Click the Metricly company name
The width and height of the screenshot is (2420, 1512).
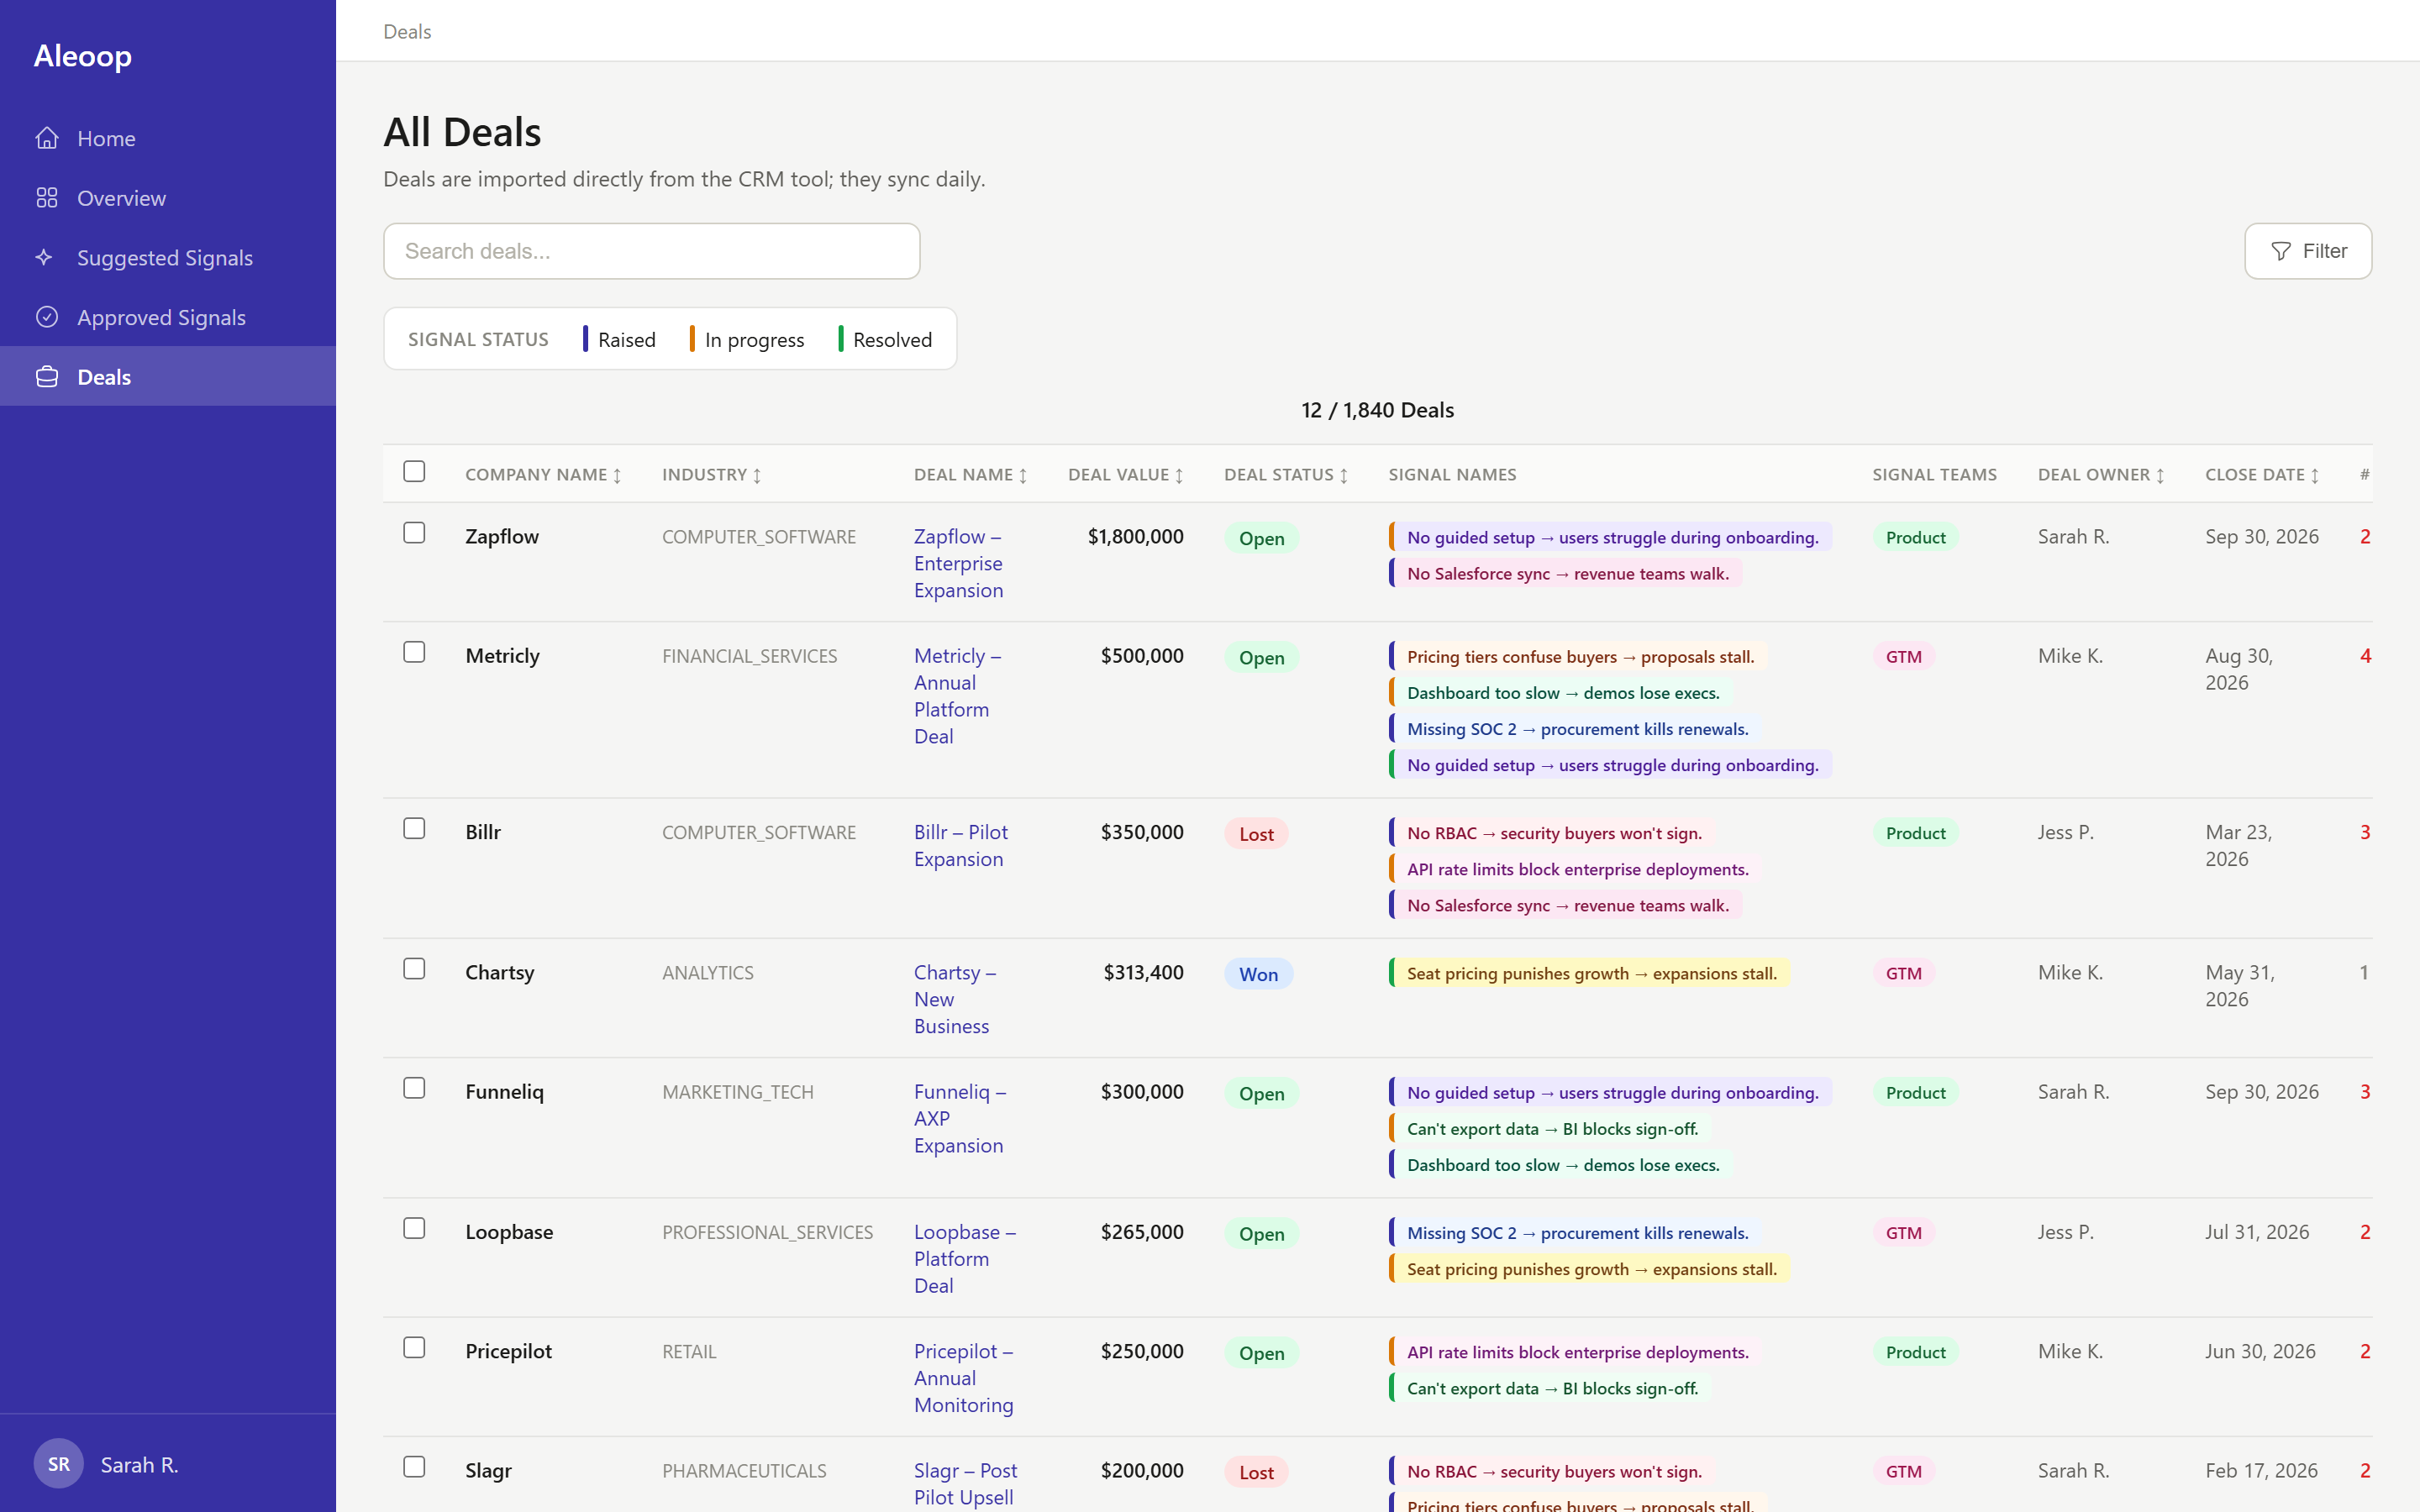tap(502, 656)
